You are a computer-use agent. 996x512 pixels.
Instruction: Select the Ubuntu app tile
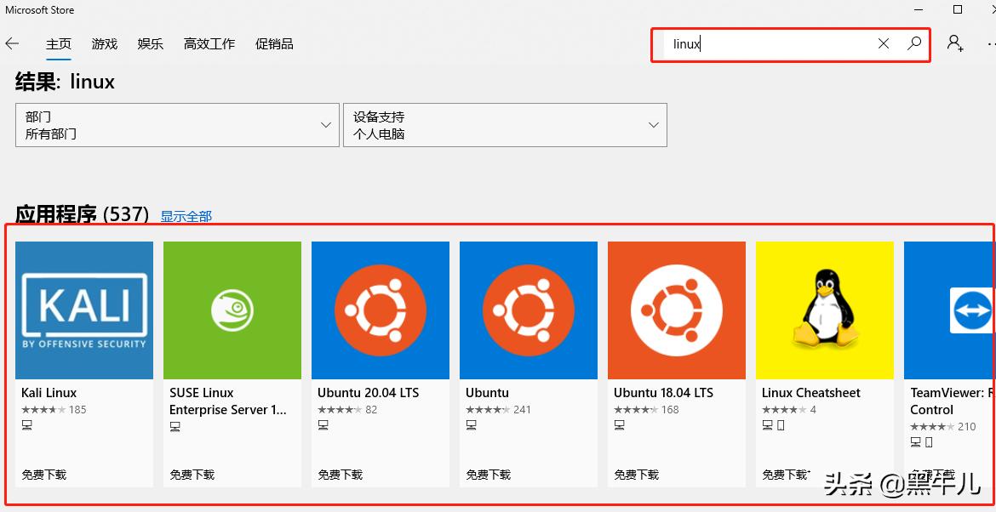528,310
